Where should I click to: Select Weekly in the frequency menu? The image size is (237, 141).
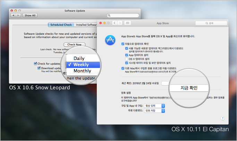tap(83, 64)
